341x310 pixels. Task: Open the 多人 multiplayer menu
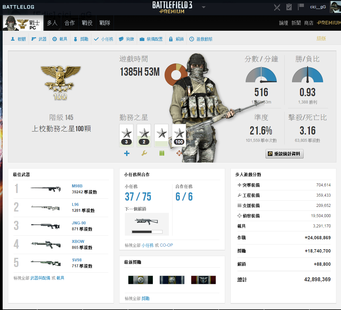52,23
